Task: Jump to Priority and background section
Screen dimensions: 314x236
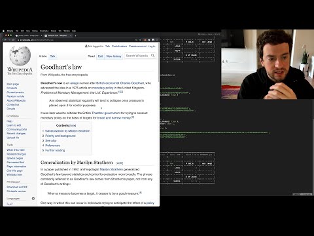Action: (x=60, y=136)
